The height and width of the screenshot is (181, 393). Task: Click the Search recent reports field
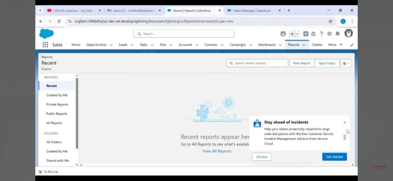pos(257,63)
